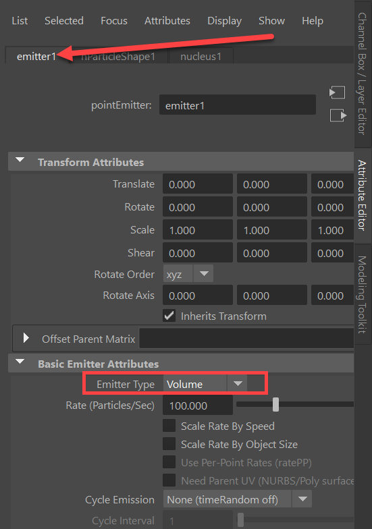Click the Rate (Particles/Sec) value field

[x=198, y=405]
